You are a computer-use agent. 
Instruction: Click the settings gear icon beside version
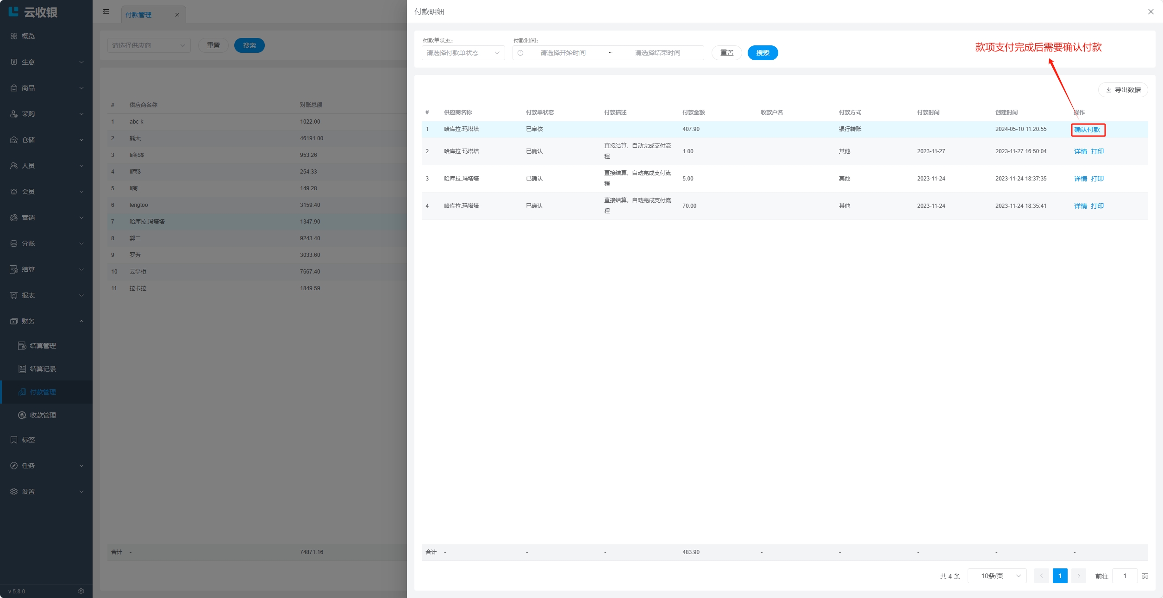[x=81, y=591]
